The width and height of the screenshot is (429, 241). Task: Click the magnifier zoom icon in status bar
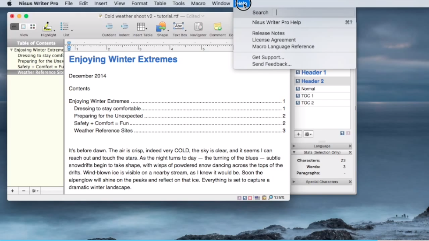271,198
